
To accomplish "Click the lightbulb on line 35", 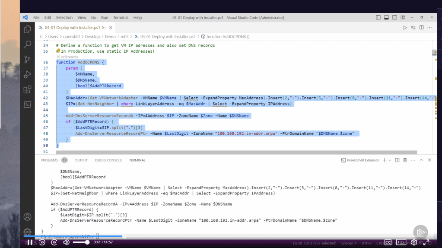I will 58,51.
